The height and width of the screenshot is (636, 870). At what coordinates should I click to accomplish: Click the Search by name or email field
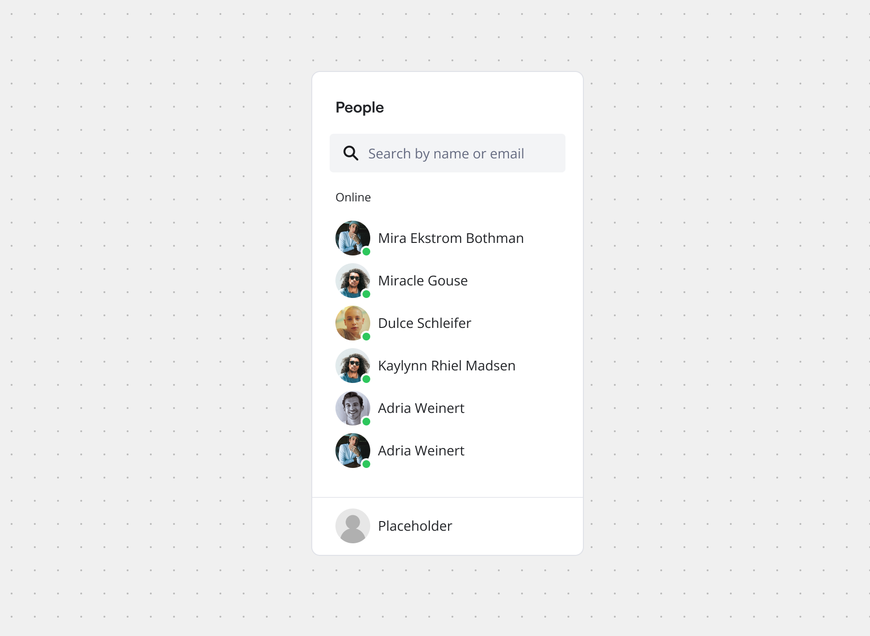click(x=447, y=153)
